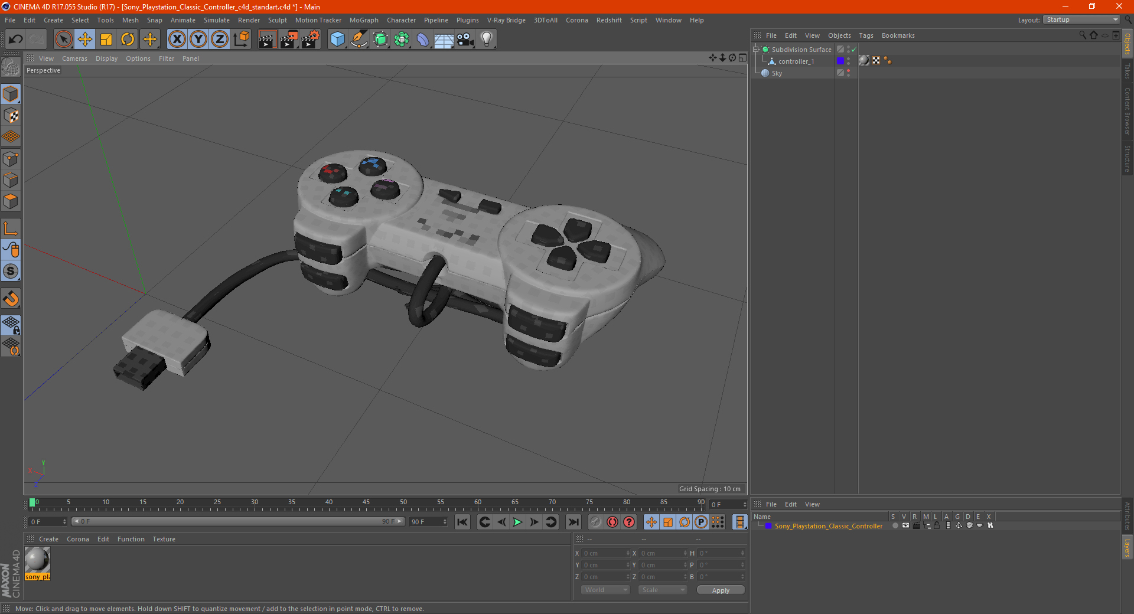Click controller_1 blue layer color swatch
Image resolution: width=1134 pixels, height=614 pixels.
tap(840, 61)
